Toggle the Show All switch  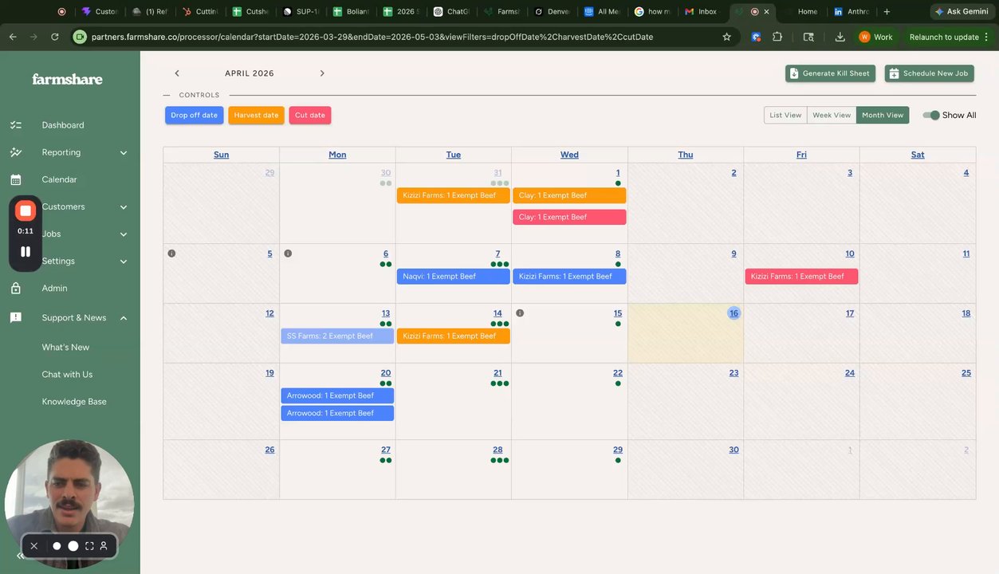coord(931,115)
